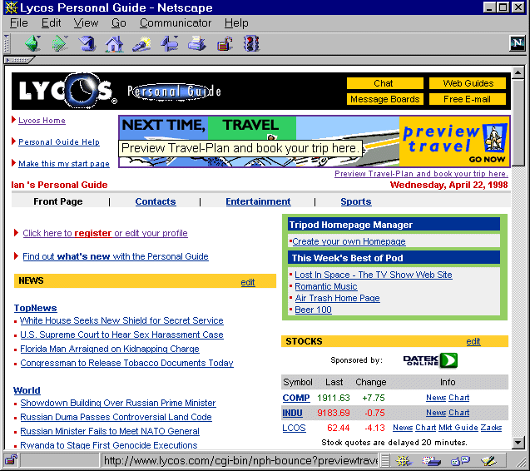Click the scrollbar down arrow
Image resolution: width=530 pixels, height=471 pixels.
coord(518,443)
